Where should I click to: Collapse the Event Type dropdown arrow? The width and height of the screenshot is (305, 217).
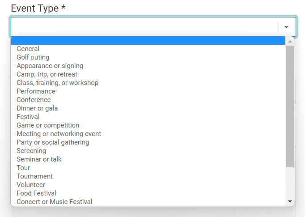pyautogui.click(x=286, y=27)
